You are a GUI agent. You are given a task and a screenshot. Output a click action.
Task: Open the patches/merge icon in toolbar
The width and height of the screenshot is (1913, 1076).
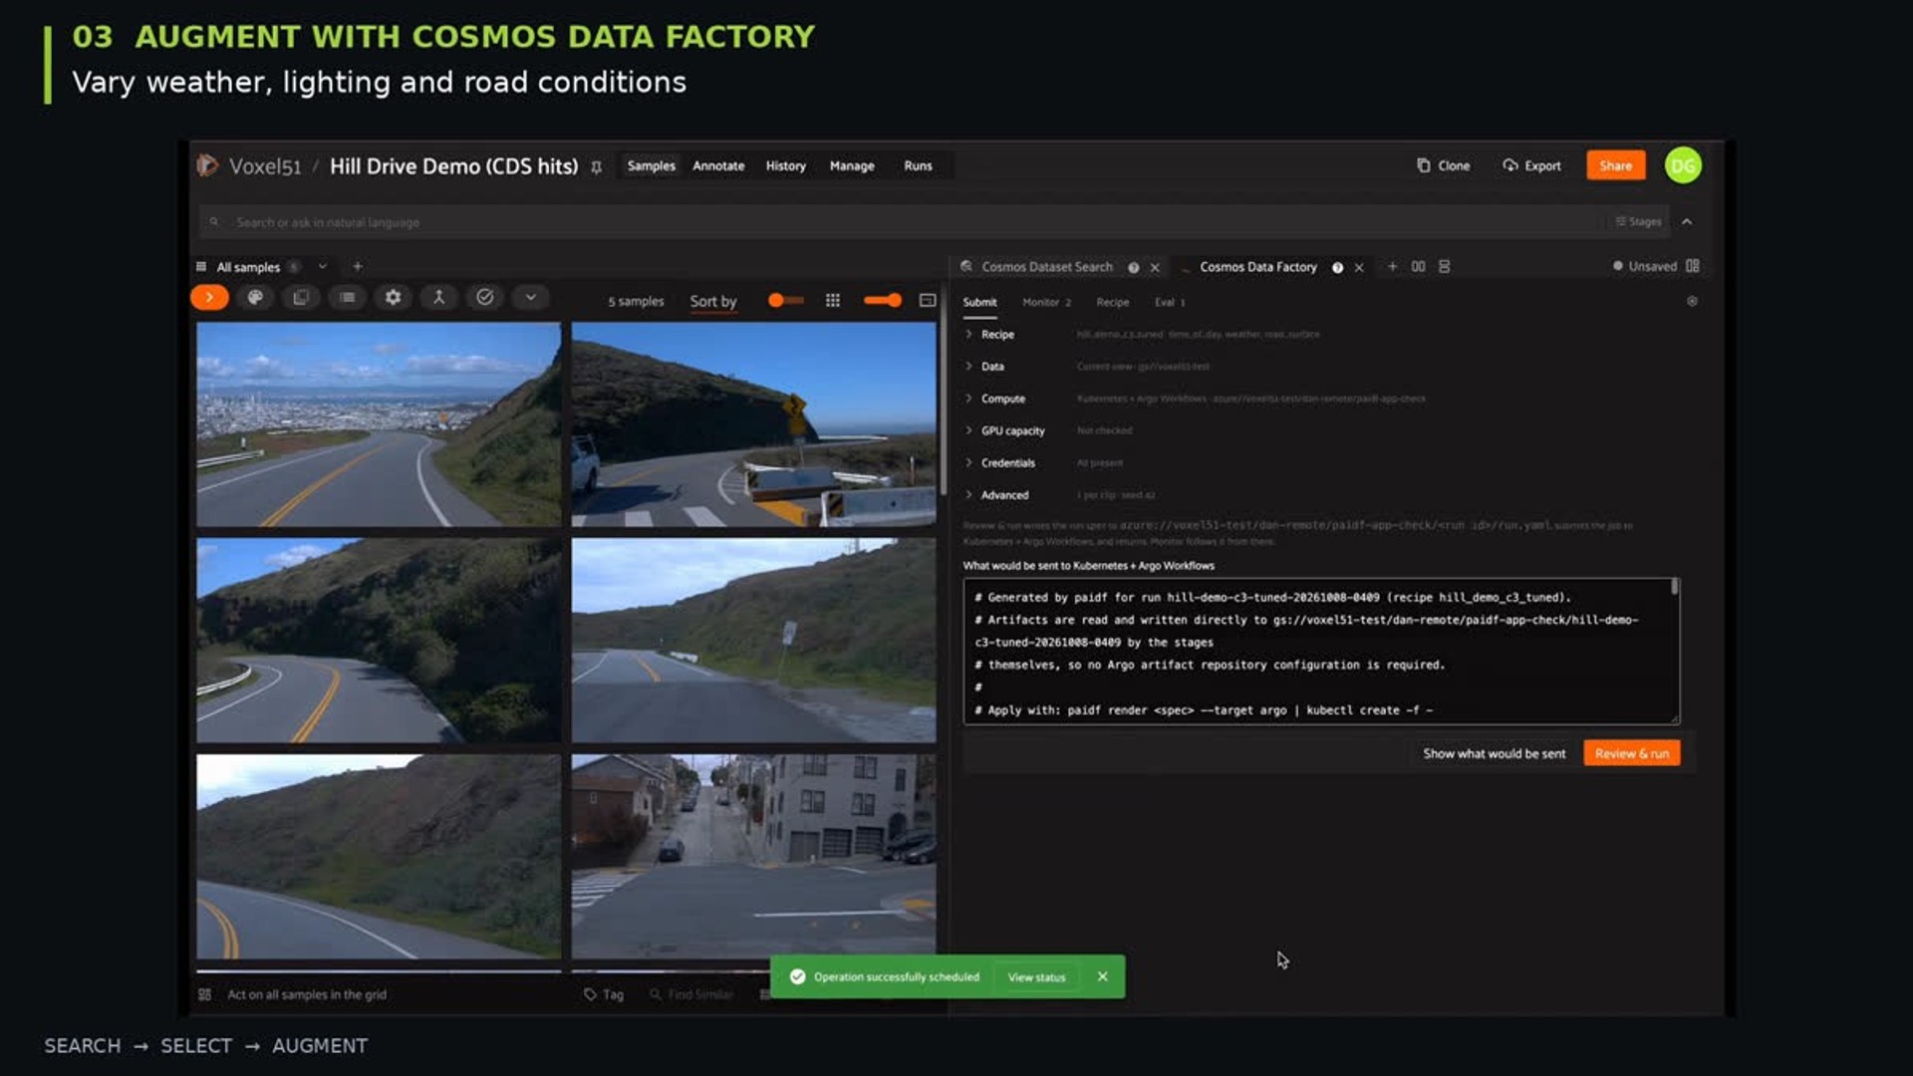tap(438, 297)
